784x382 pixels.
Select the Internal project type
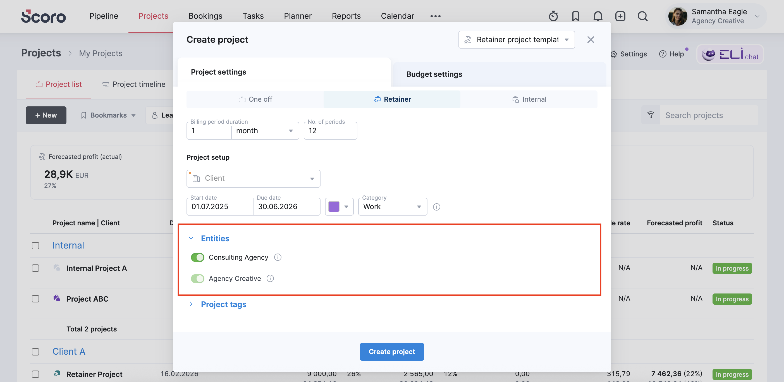(529, 99)
